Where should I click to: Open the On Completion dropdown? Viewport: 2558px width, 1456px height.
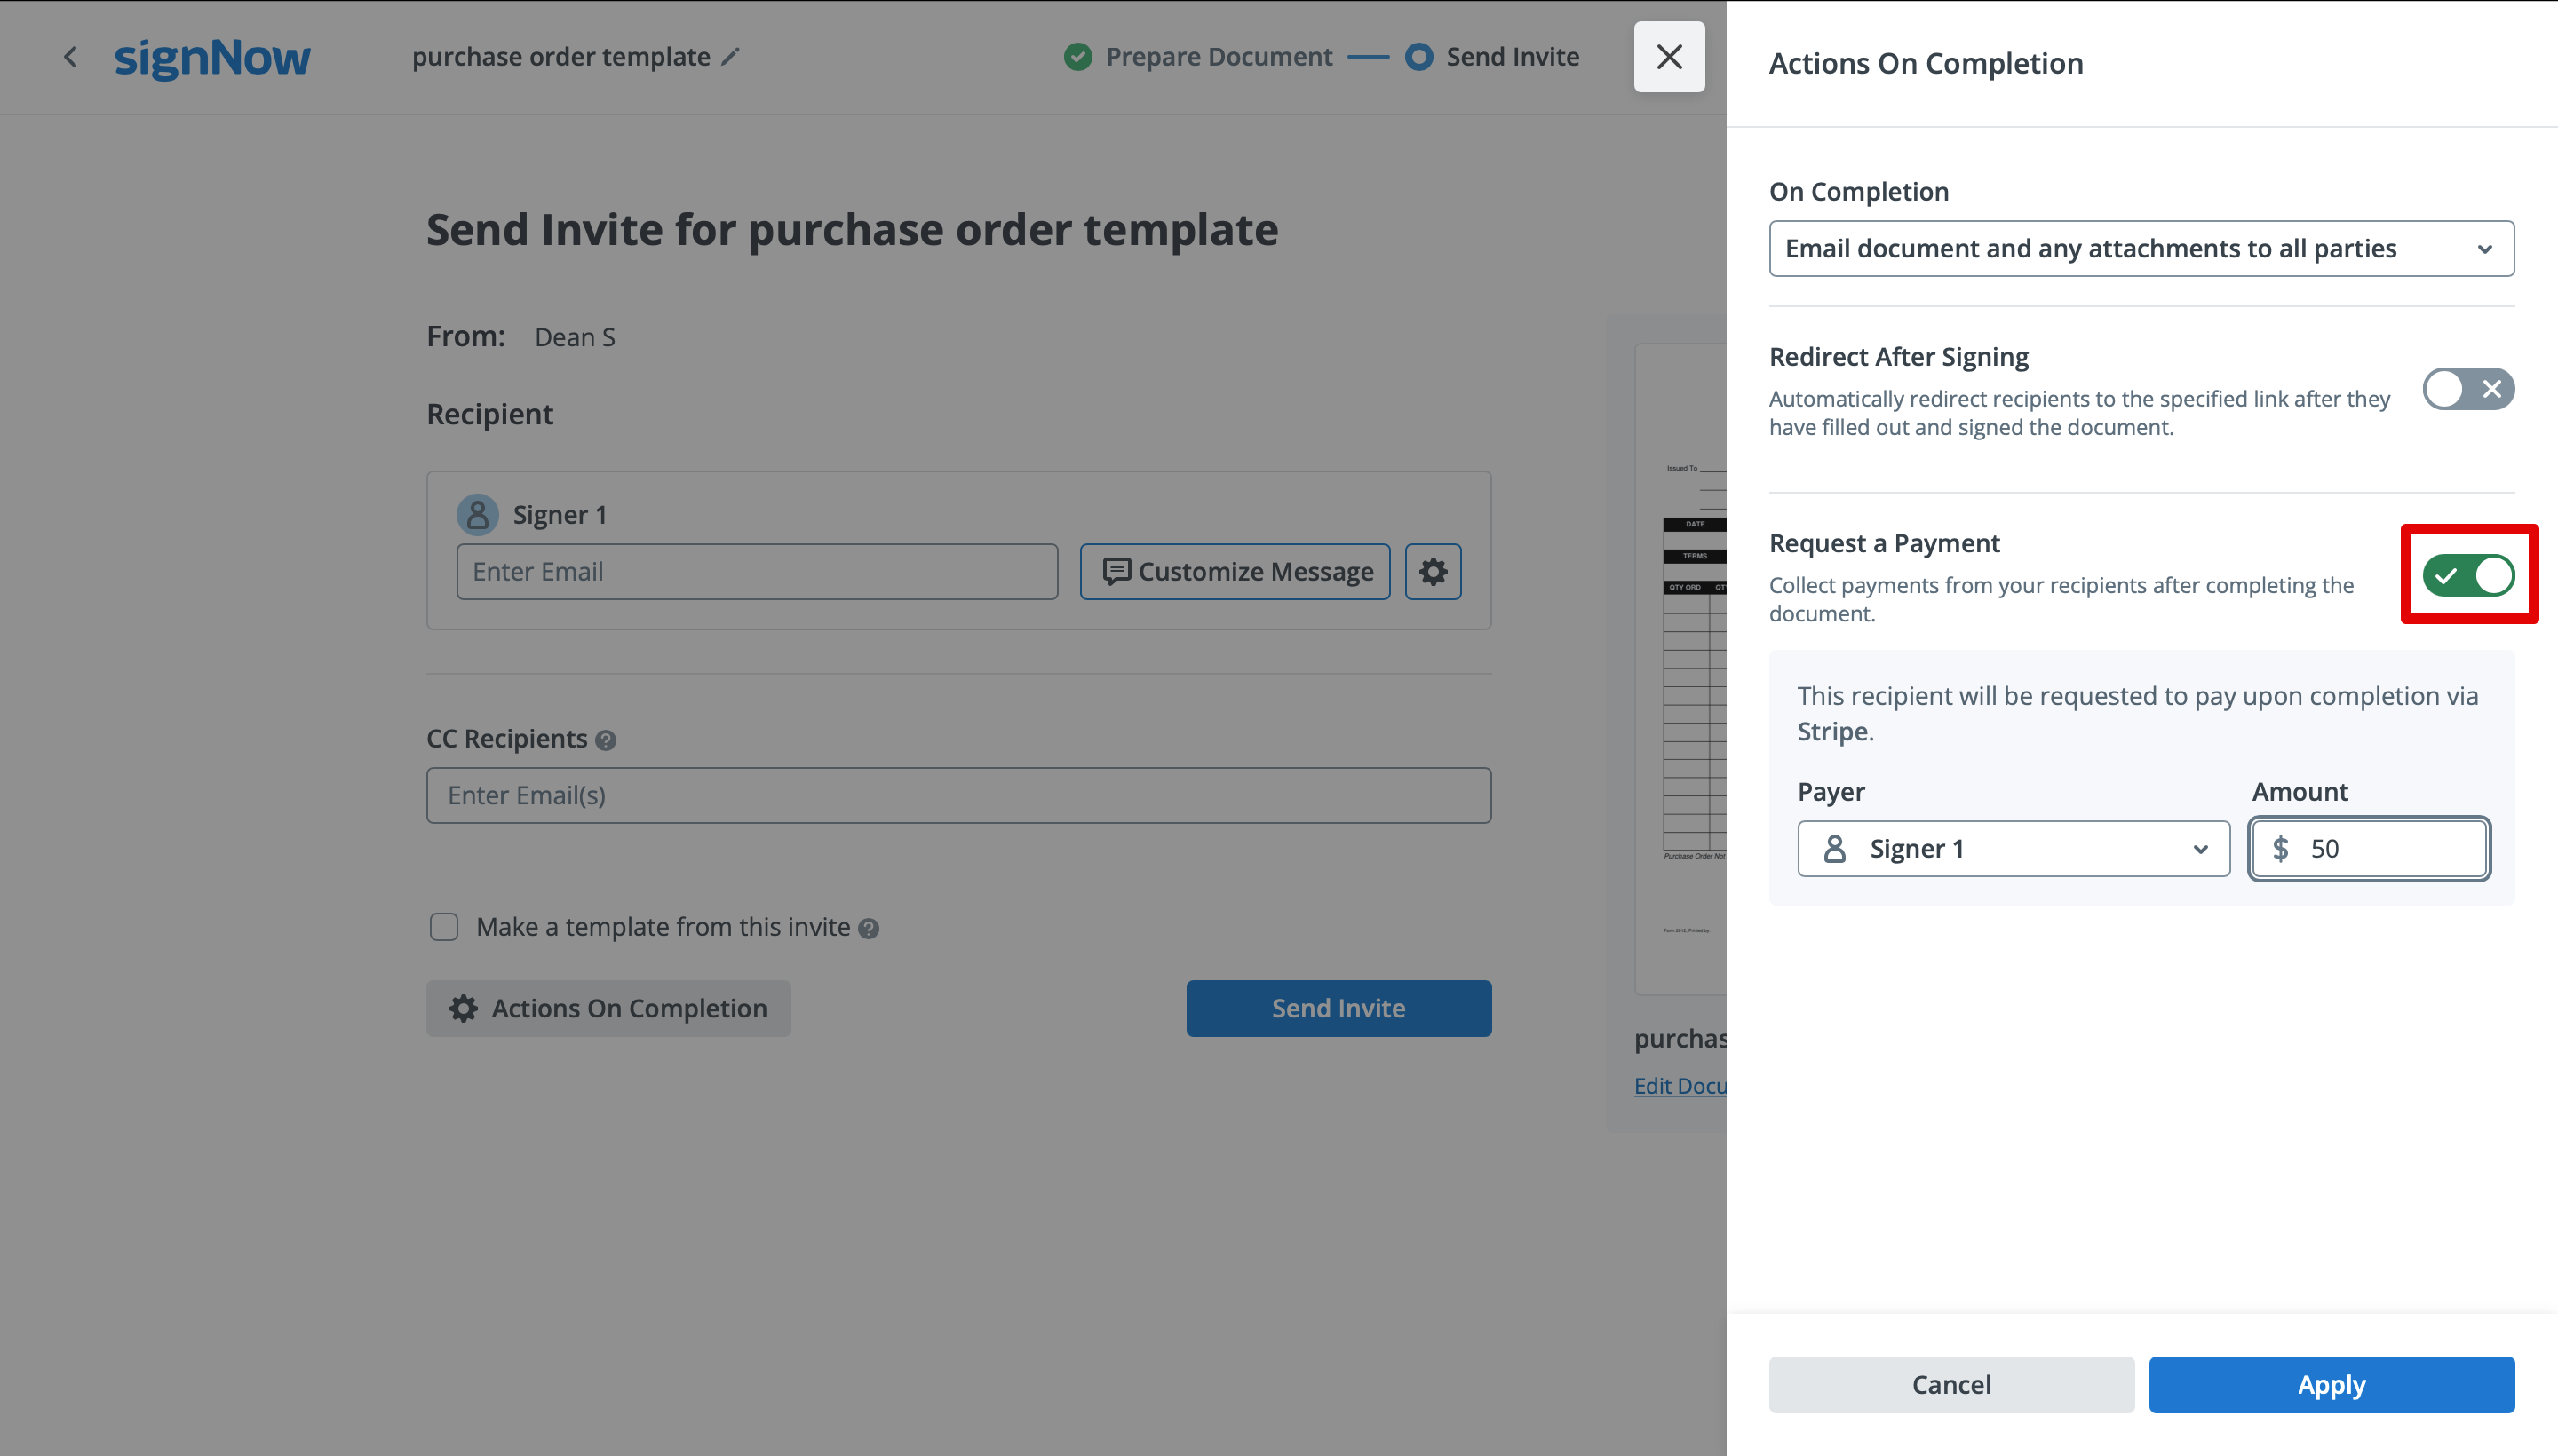(2141, 249)
